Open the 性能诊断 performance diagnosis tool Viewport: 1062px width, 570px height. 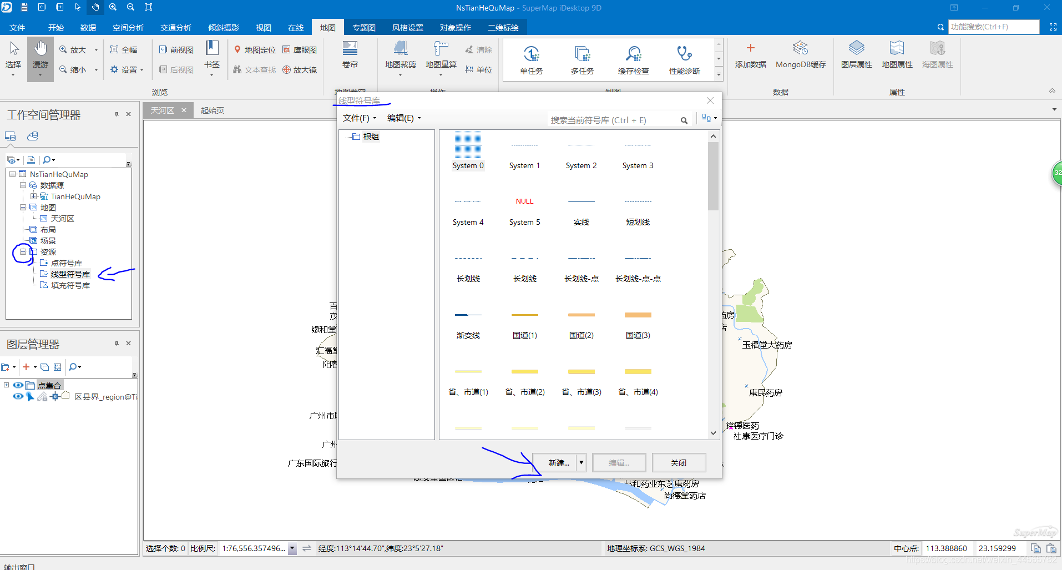(x=685, y=60)
